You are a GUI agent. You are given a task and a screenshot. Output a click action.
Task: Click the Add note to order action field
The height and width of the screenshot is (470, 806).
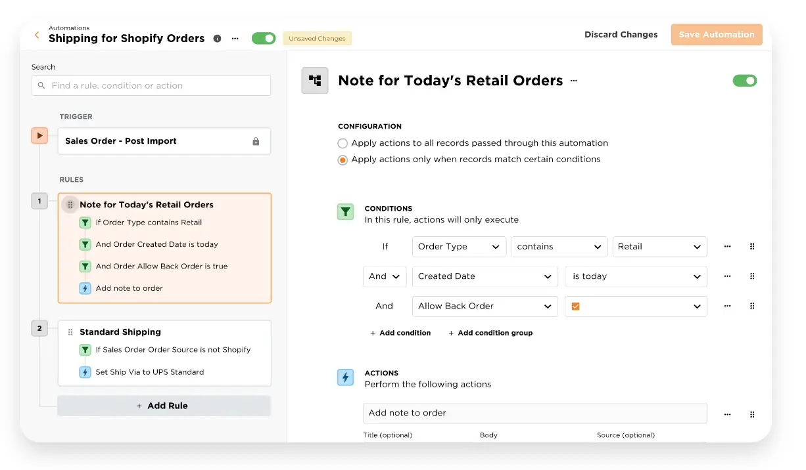click(535, 414)
